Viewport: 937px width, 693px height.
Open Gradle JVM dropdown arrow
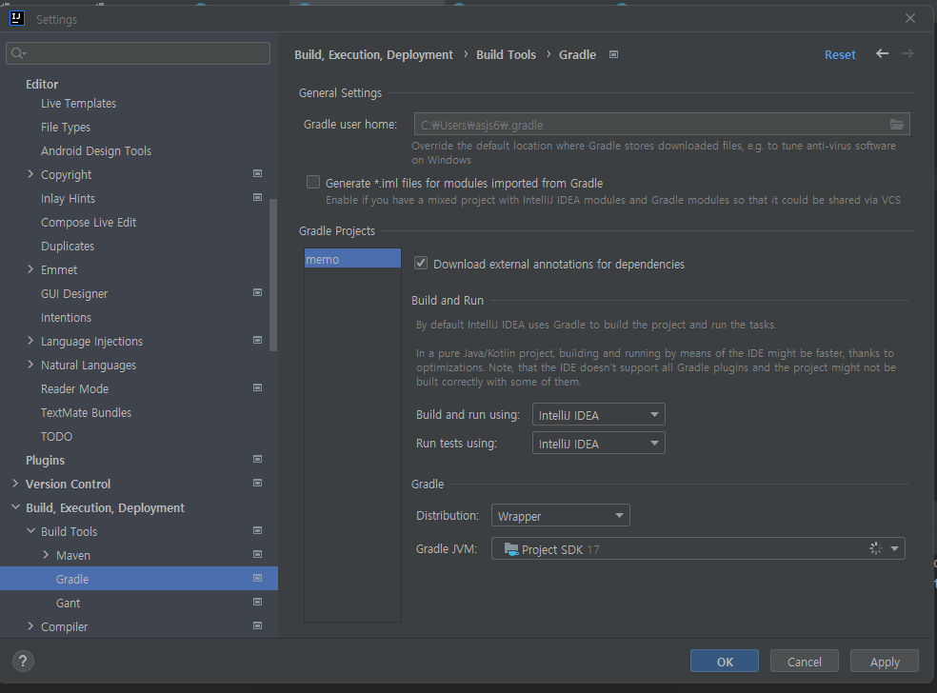tap(894, 548)
